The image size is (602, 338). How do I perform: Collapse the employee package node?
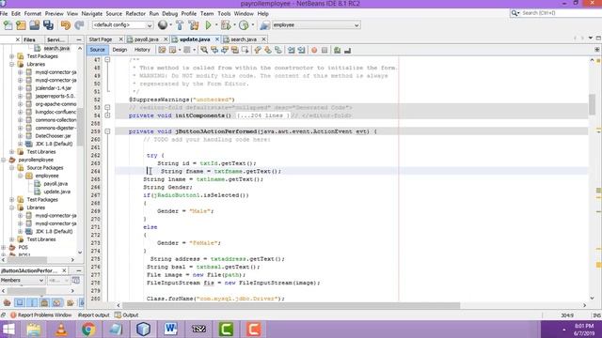click(20, 176)
